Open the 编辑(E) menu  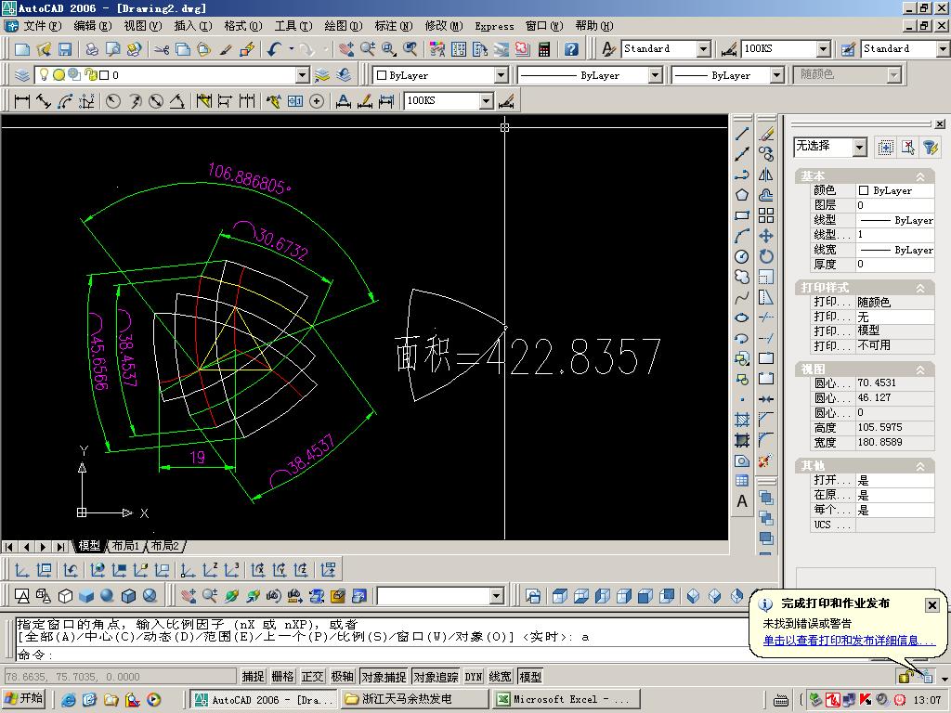pos(93,26)
